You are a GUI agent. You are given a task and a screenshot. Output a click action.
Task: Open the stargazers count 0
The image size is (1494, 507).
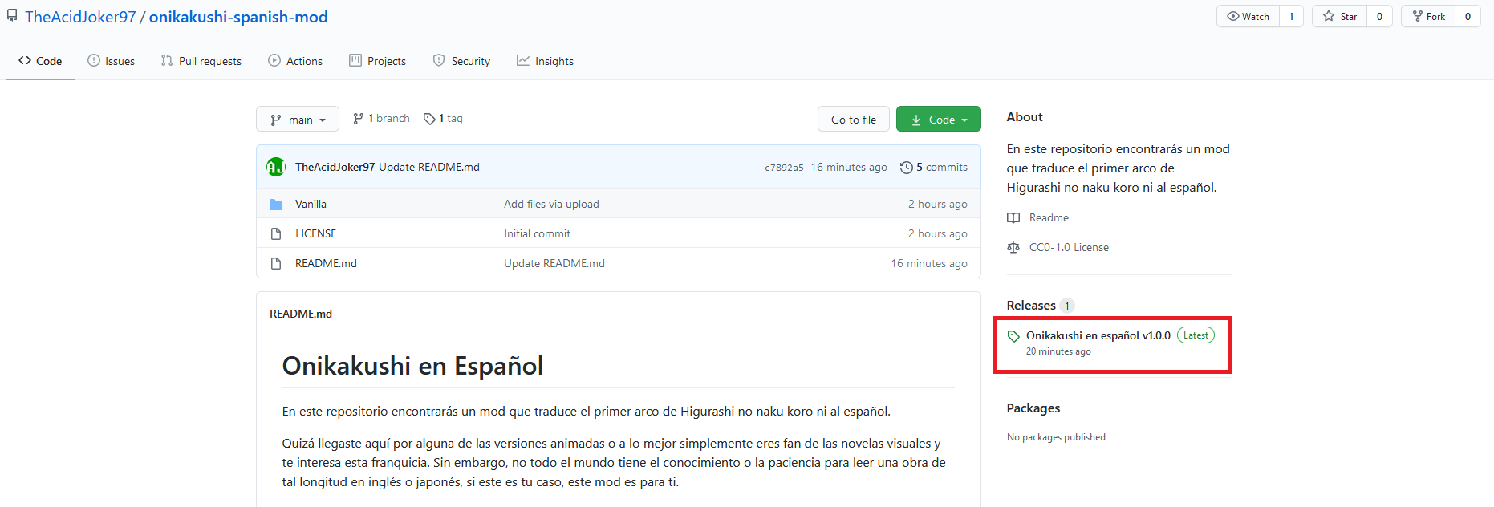pyautogui.click(x=1379, y=16)
